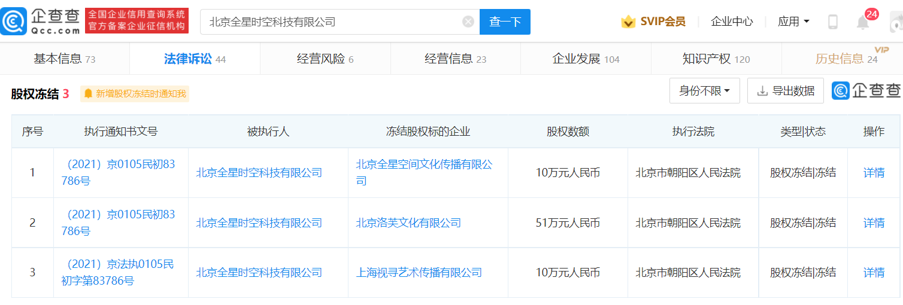Click the 股权数额 column header

coord(568,132)
